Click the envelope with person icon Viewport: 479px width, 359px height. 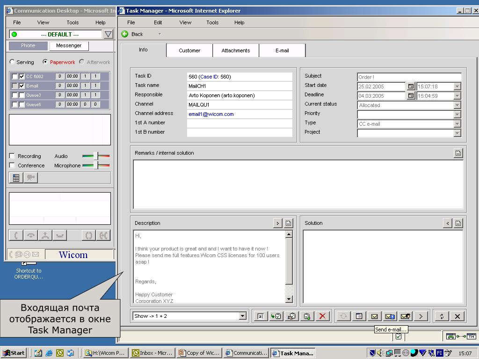(x=406, y=316)
